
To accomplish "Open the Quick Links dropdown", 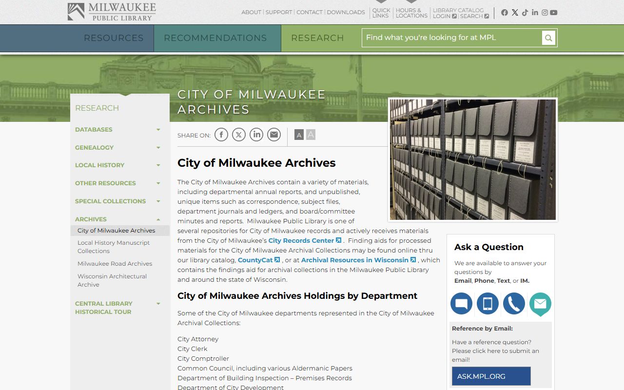I will pos(381,13).
